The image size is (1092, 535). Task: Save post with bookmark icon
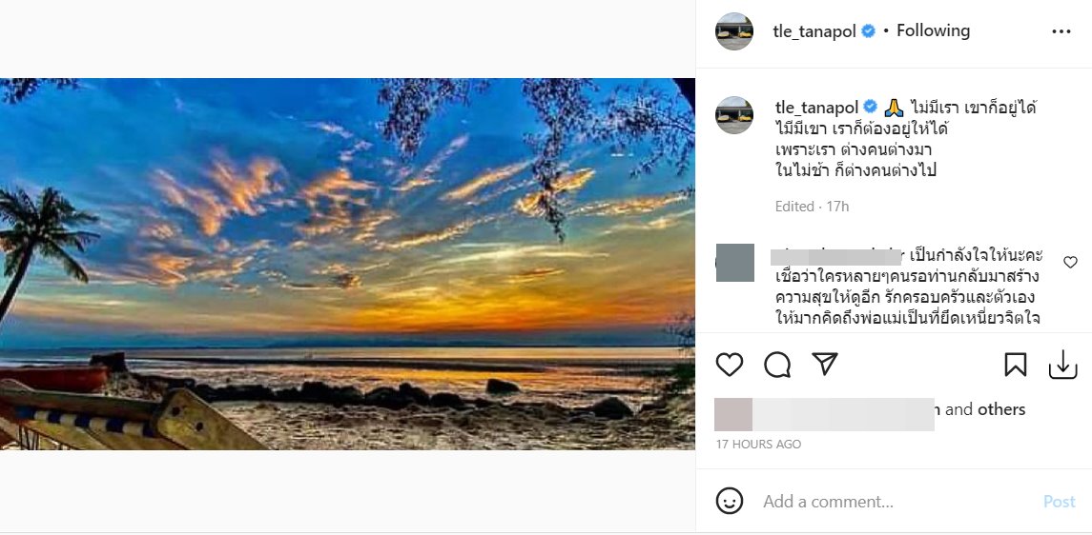(x=1015, y=366)
